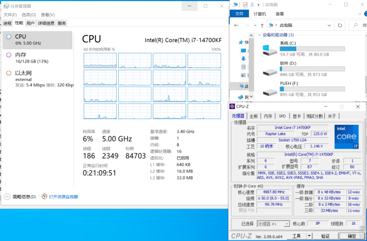Screen dimensions: 367x241
Task: Switch to the 进程 tab
Action: tap(7, 23)
